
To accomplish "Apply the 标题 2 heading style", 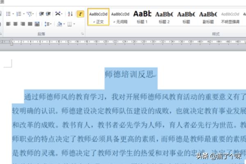I will pyautogui.click(x=164, y=17).
